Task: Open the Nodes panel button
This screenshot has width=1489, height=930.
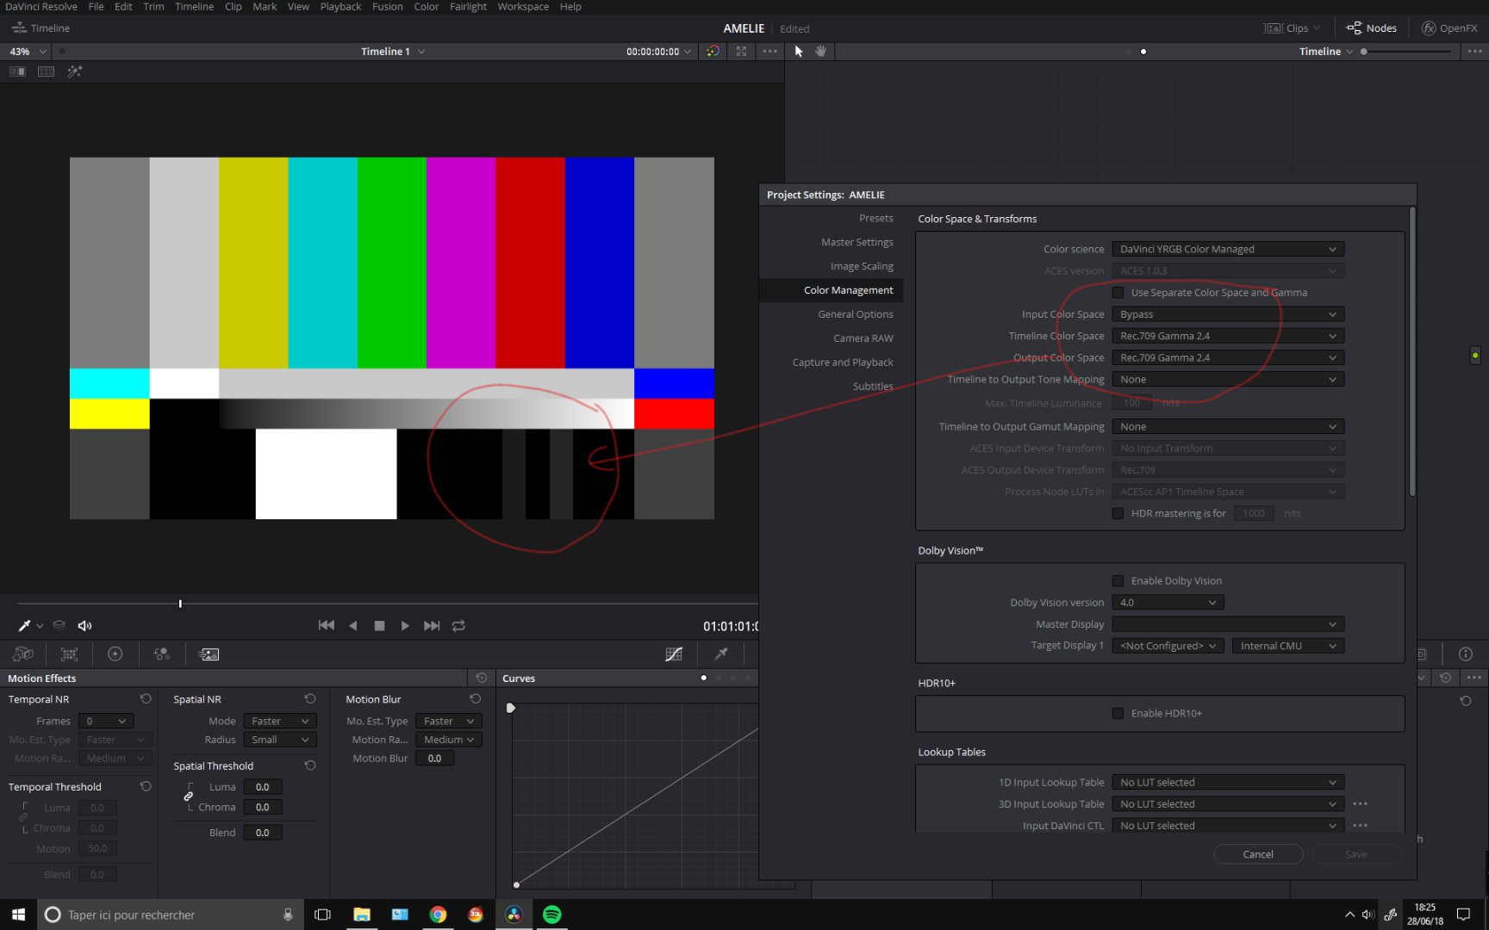Action: 1371,28
